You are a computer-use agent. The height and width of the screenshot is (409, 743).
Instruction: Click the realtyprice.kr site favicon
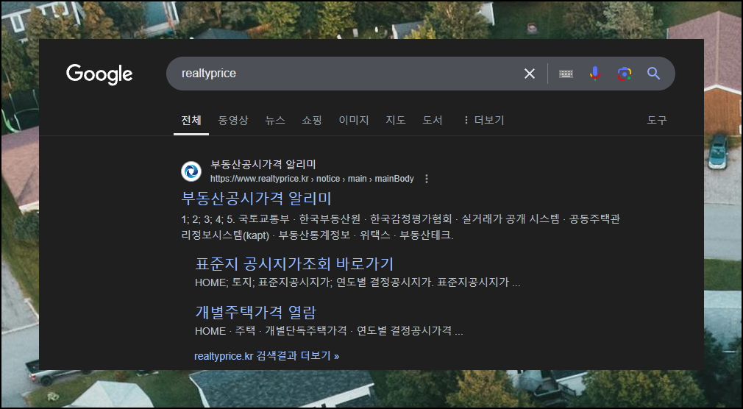(x=191, y=171)
